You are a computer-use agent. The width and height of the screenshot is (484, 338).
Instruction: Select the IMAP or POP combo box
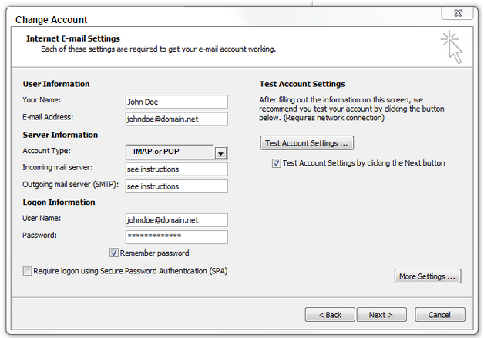[176, 152]
